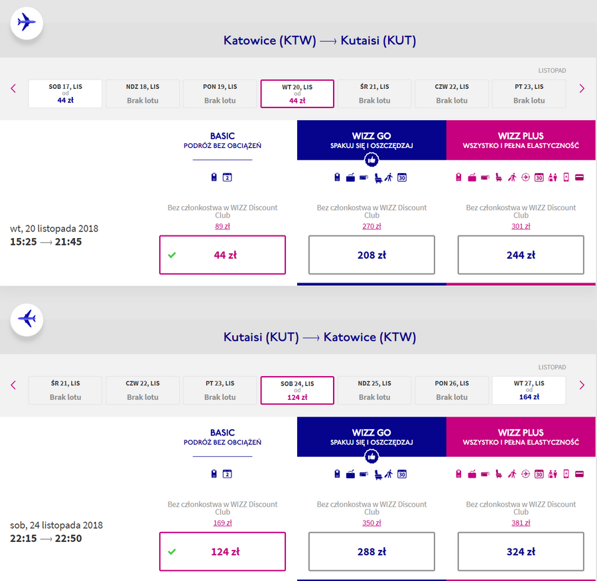This screenshot has width=597, height=581.
Task: Click outbound WIZZ PLUS seat selection icon
Action: 499,177
